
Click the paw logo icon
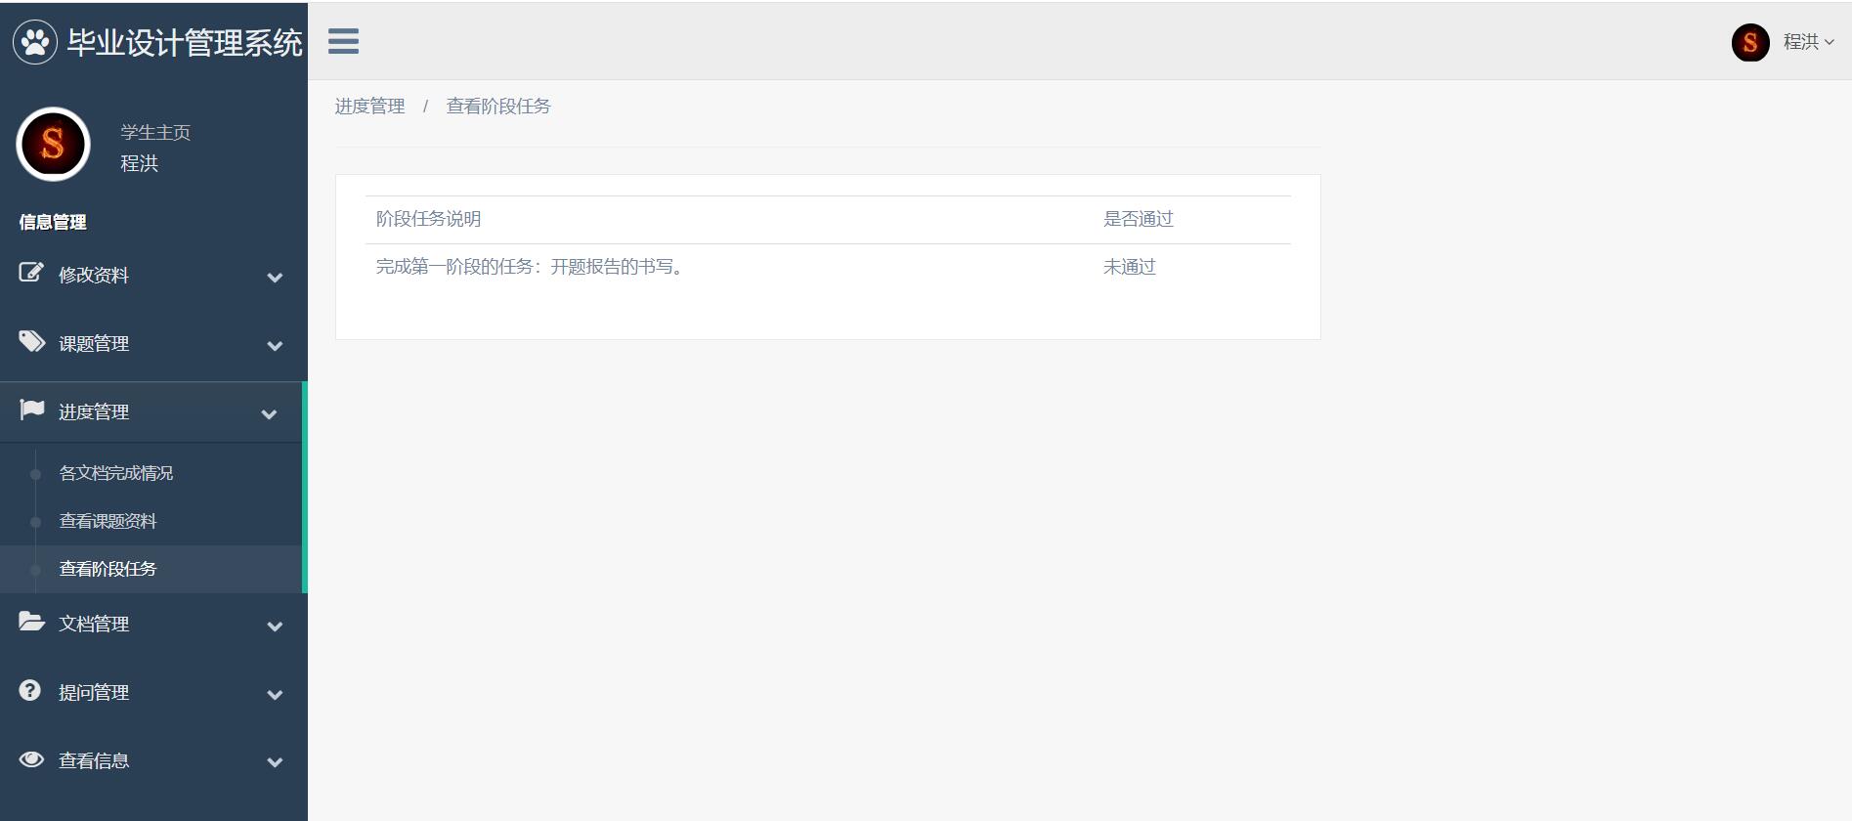pos(35,42)
